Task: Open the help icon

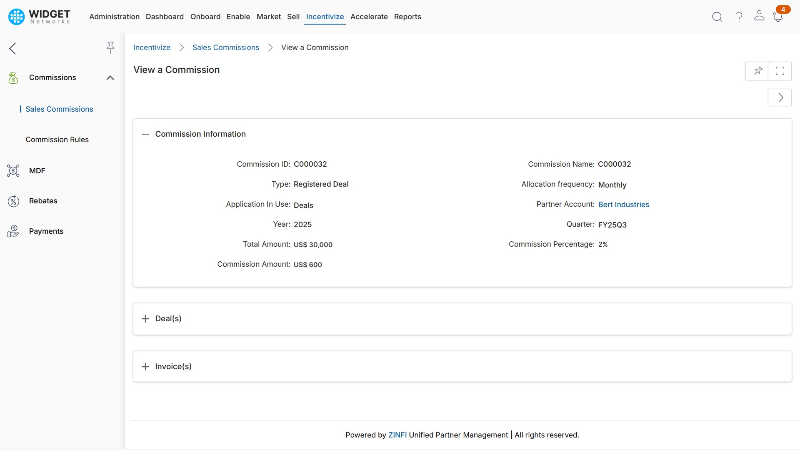Action: (738, 17)
